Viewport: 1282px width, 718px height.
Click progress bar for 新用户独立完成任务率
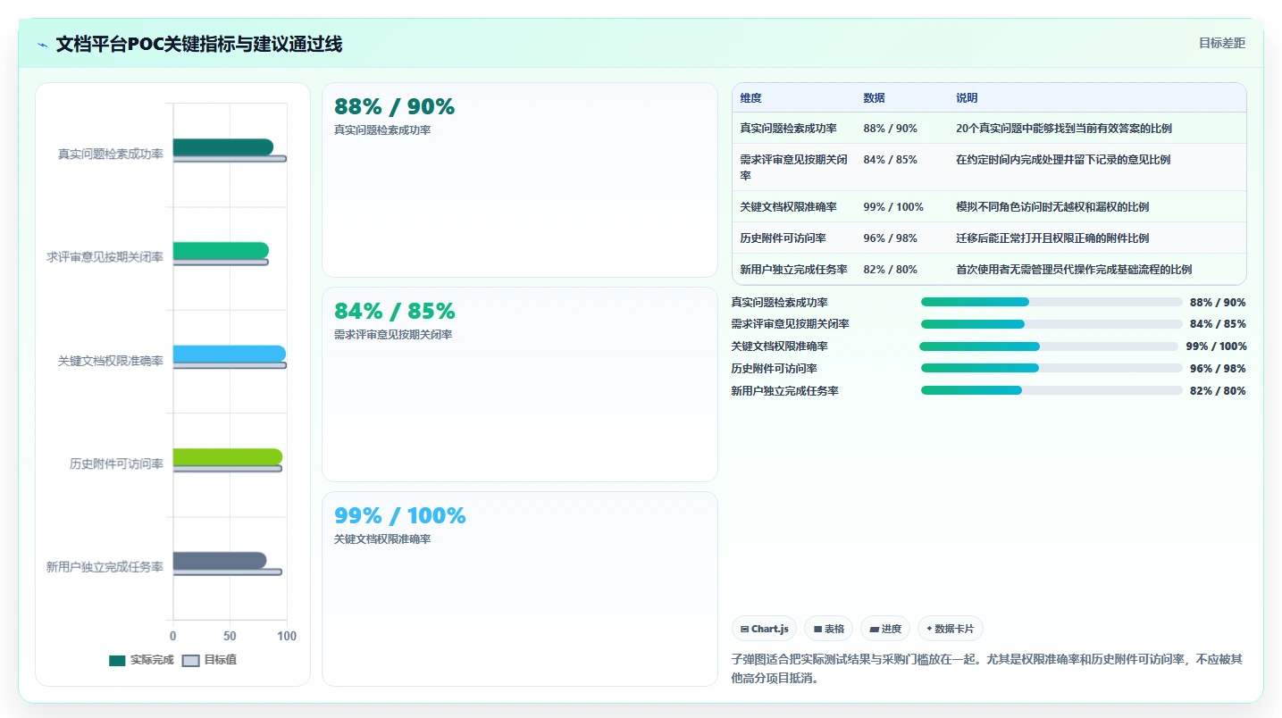tap(1052, 390)
